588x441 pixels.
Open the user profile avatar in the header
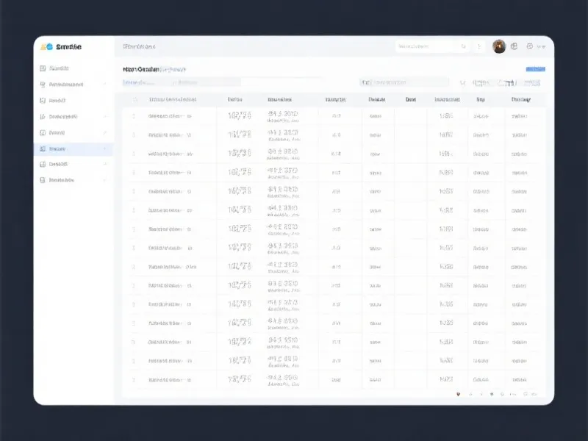click(499, 46)
